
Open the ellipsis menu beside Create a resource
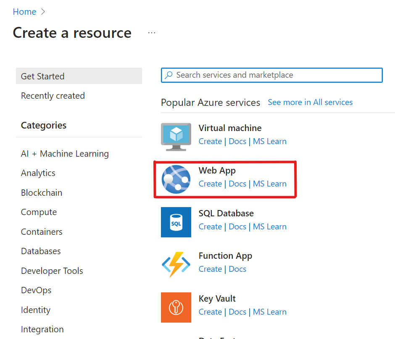pos(151,32)
